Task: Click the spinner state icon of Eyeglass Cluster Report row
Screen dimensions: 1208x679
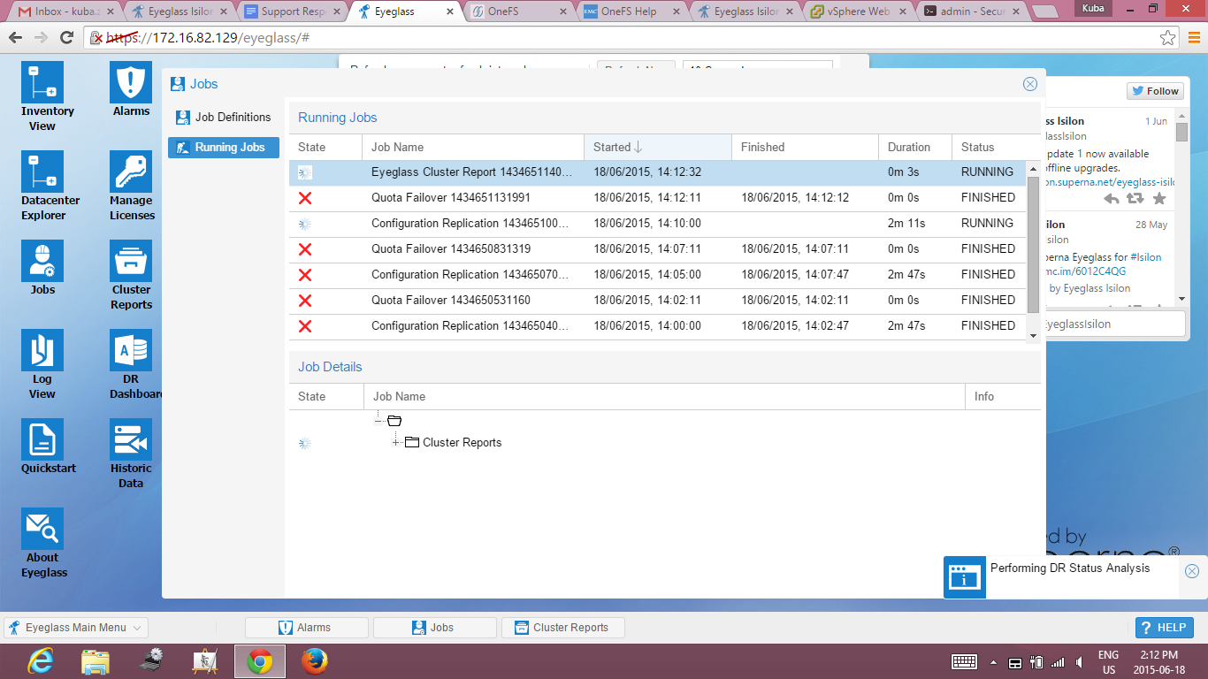Action: pyautogui.click(x=305, y=172)
